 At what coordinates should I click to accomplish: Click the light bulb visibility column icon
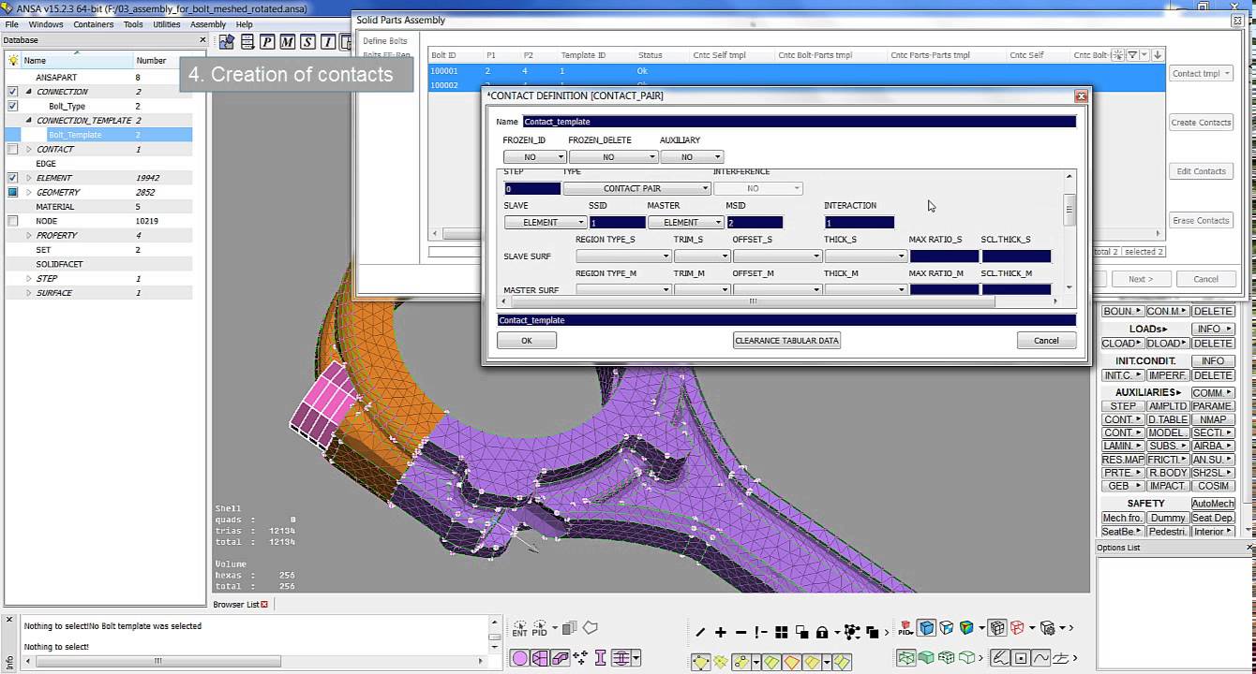tap(13, 60)
